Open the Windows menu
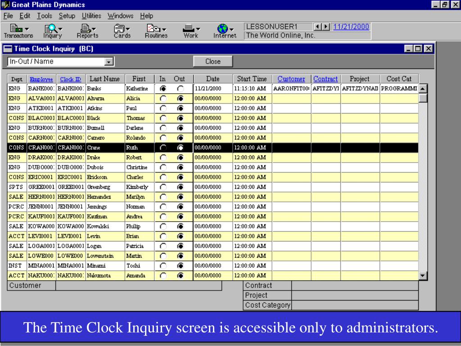This screenshot has height=346, width=461. pyautogui.click(x=120, y=16)
